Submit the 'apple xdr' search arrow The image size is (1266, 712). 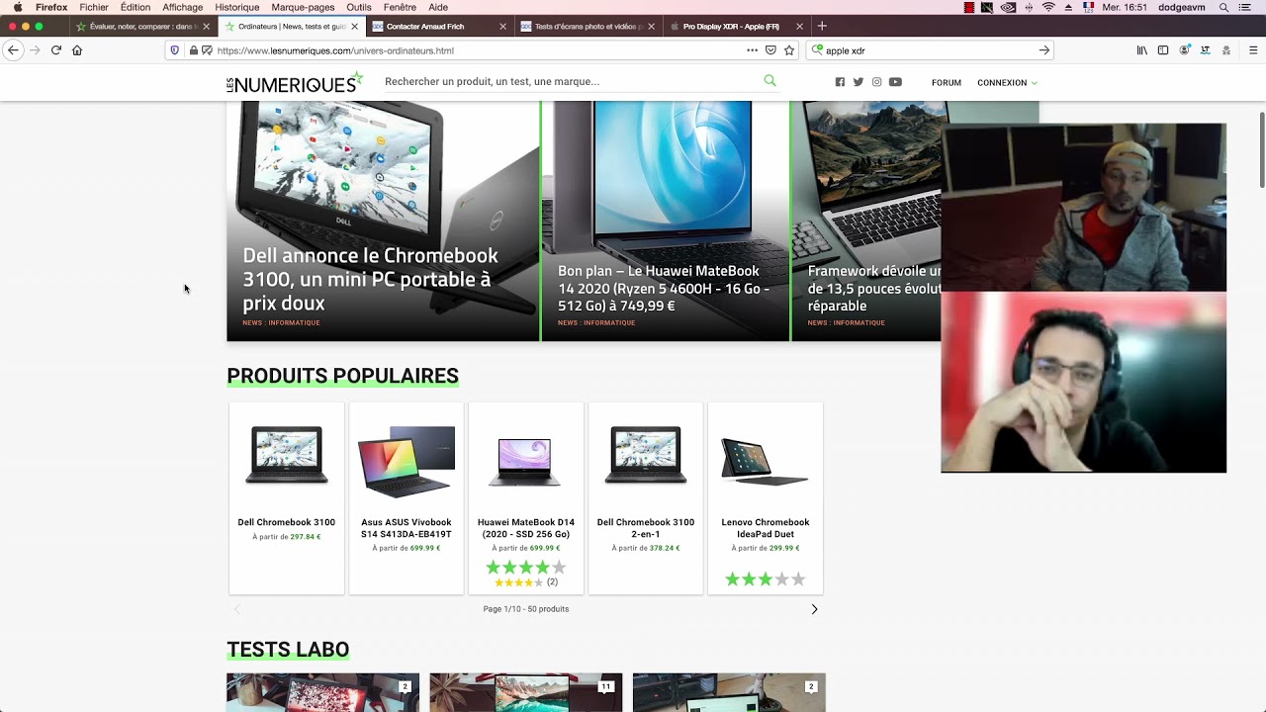pos(1043,50)
